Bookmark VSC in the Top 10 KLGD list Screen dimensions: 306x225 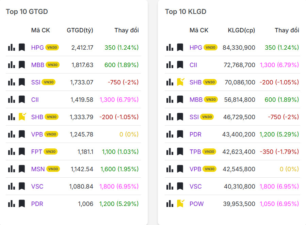point(180,186)
